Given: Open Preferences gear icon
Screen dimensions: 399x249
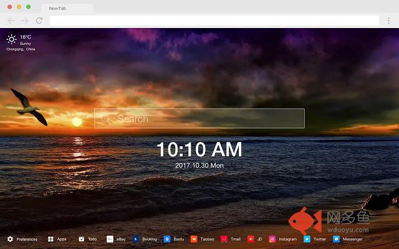Looking at the screenshot, I should click(x=10, y=239).
